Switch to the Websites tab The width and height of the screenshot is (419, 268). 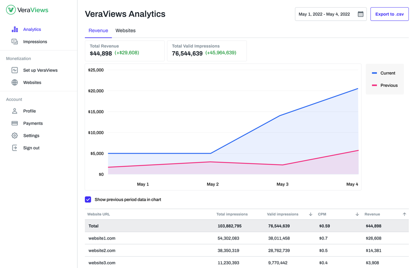[x=125, y=30]
